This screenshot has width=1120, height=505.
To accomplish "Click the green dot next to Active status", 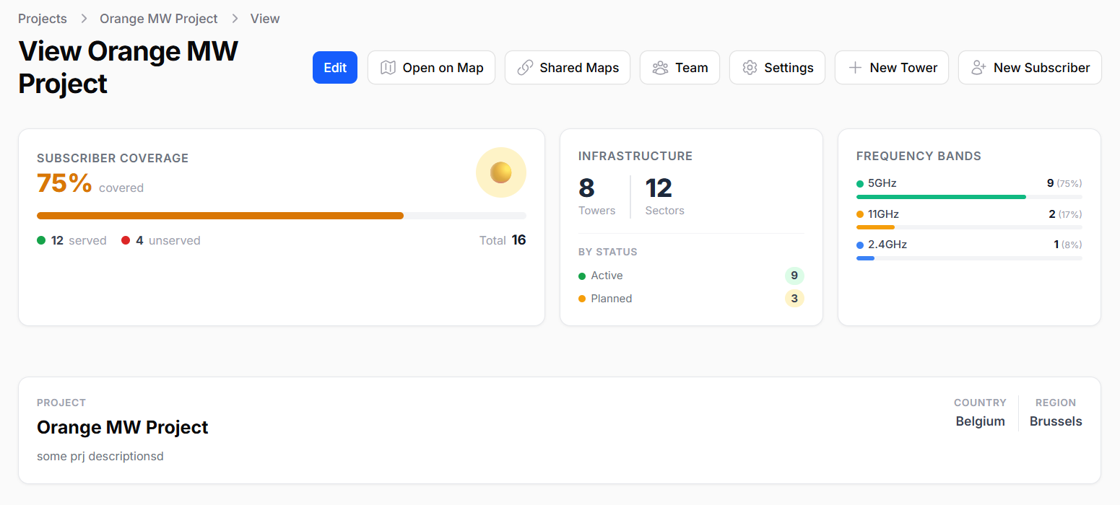I will tap(582, 276).
